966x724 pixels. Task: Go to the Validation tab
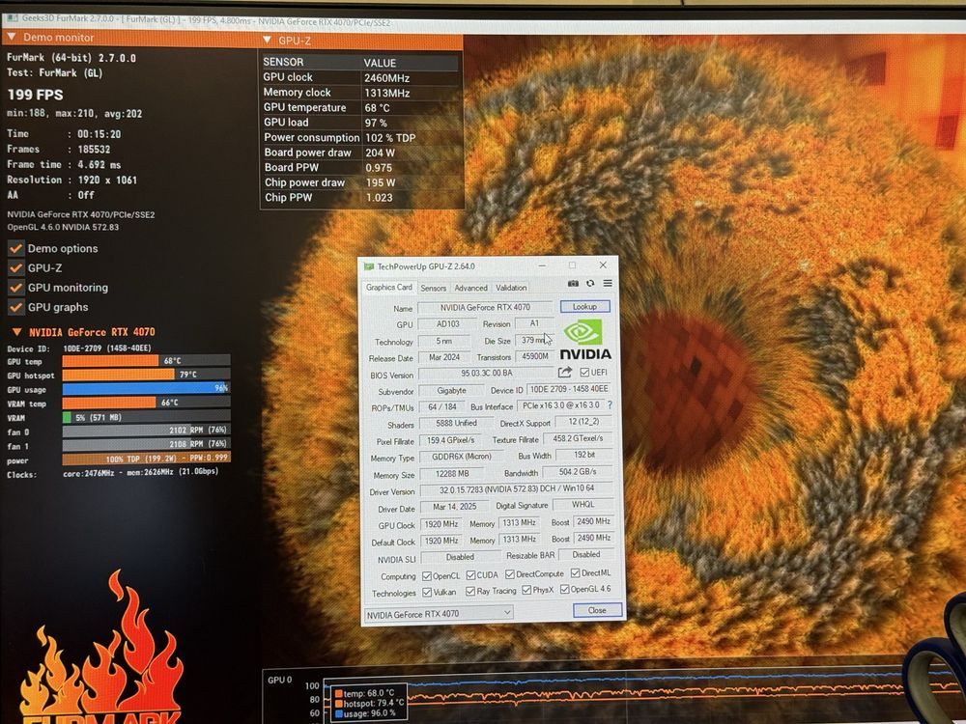pos(511,288)
